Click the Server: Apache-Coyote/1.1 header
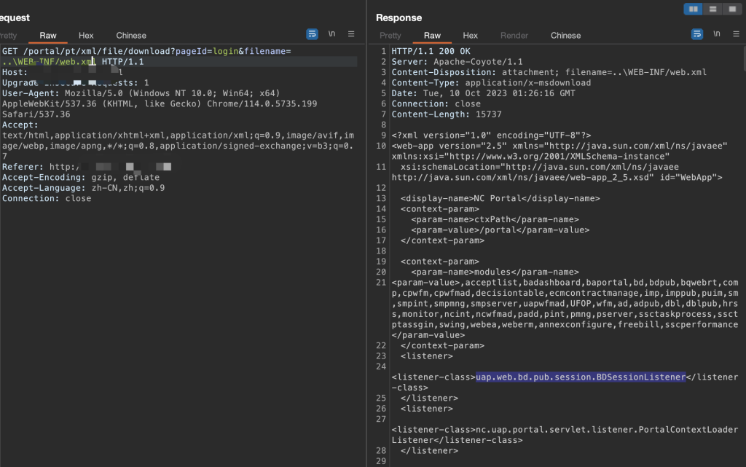This screenshot has width=746, height=467. (x=458, y=62)
